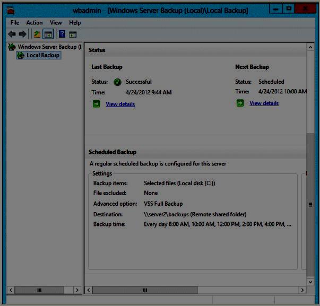The image size is (320, 306).
Task: Click the 'File excluded:' label
Action: (110, 193)
